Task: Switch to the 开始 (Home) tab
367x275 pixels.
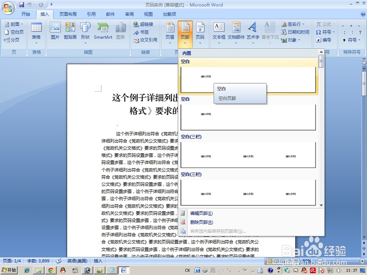Action: click(x=26, y=14)
